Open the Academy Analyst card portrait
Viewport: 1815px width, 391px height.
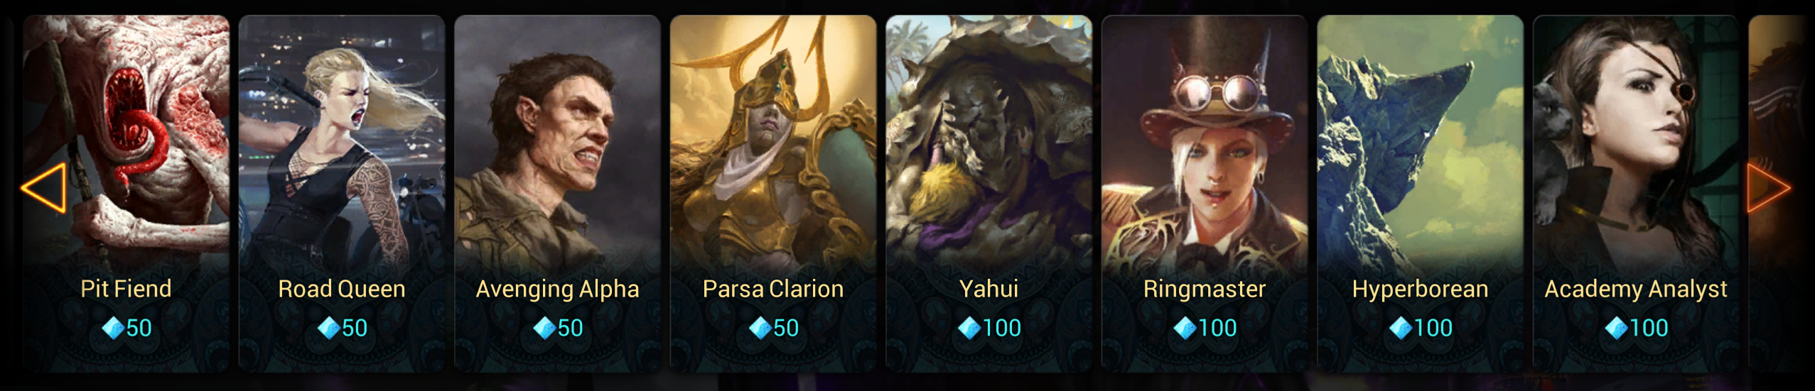[x=1636, y=142]
